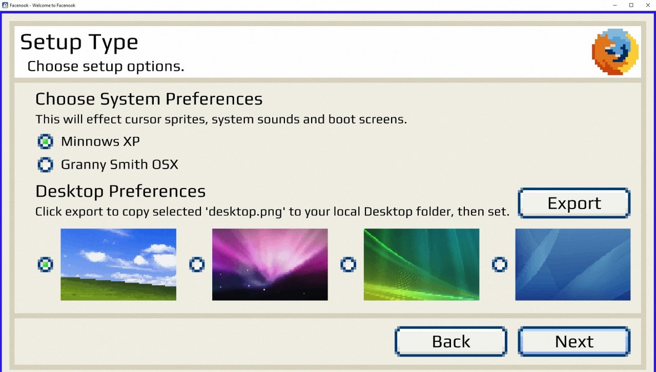The width and height of the screenshot is (656, 372).
Task: Maximize the Facenook window
Action: (x=631, y=5)
